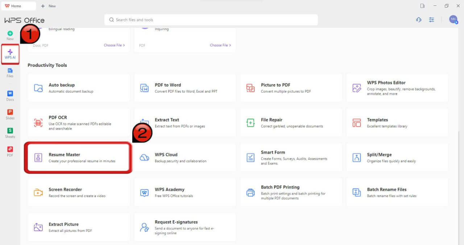Open PDF from the left sidebar

click(10, 151)
